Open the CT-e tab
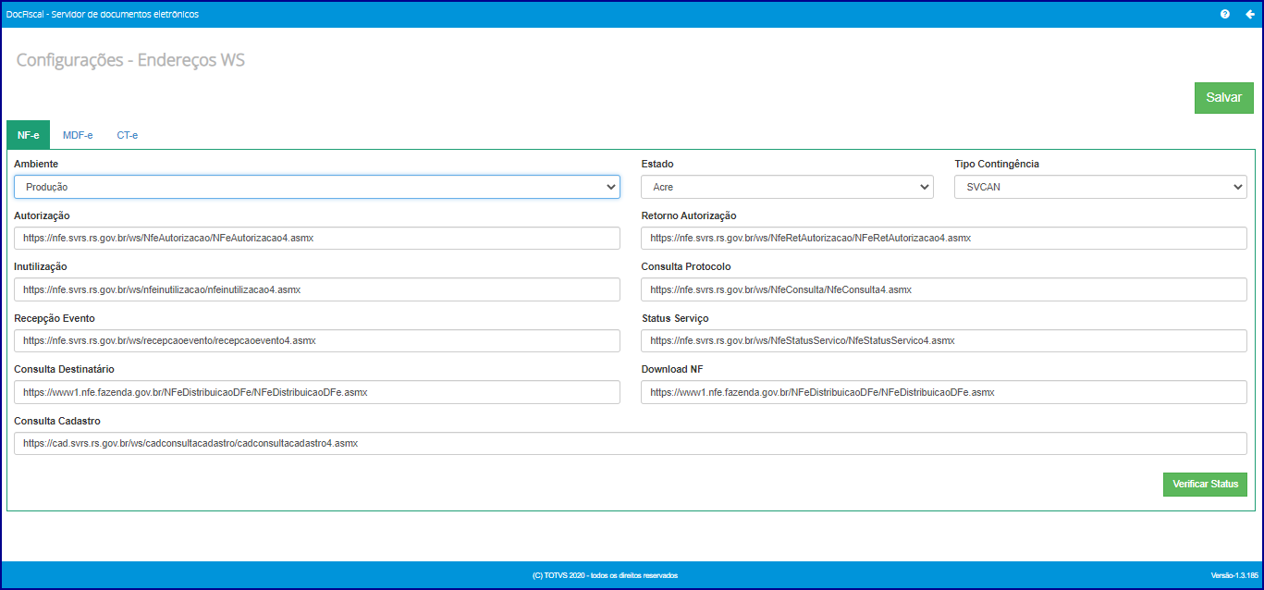1264x590 pixels. click(x=128, y=135)
